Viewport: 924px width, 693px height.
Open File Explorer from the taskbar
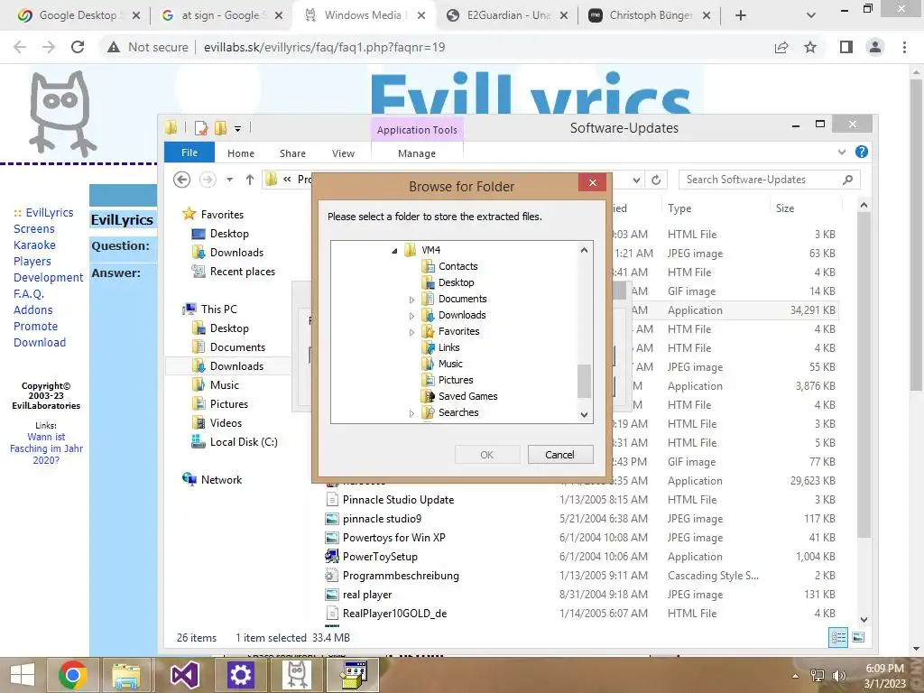[x=126, y=675]
